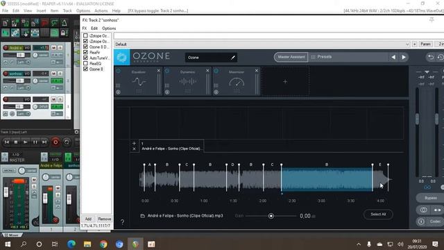Solo the Equalizer module
This screenshot has width=444, height=250.
click(119, 92)
